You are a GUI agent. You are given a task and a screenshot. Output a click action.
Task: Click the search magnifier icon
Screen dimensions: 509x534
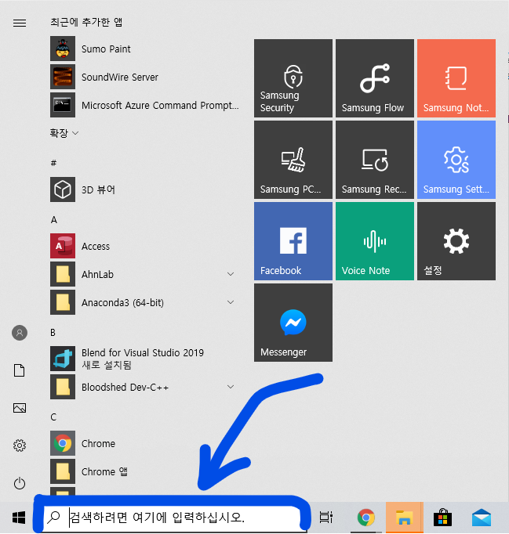53,518
